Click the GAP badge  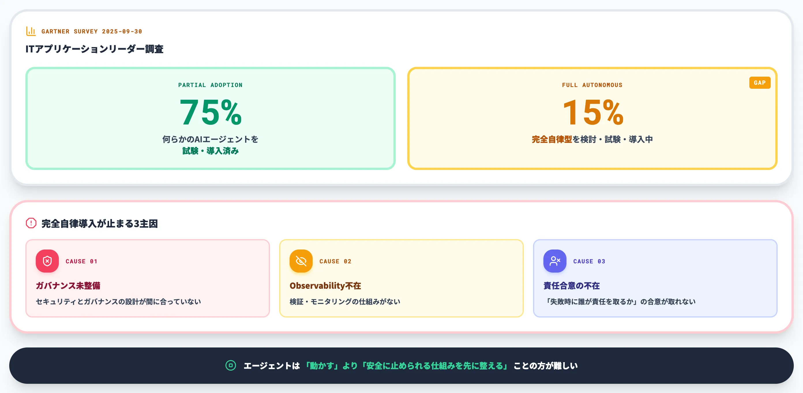point(760,83)
